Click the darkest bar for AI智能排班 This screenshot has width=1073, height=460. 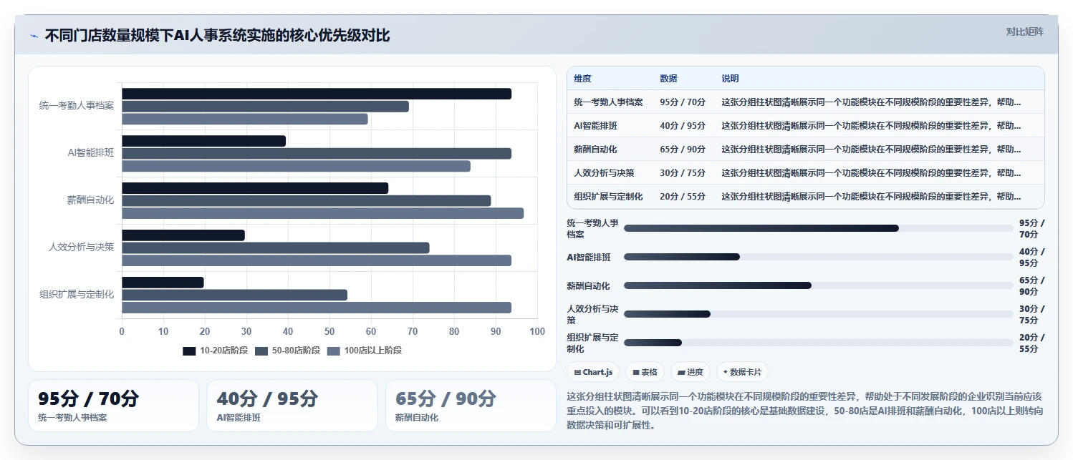click(x=203, y=141)
